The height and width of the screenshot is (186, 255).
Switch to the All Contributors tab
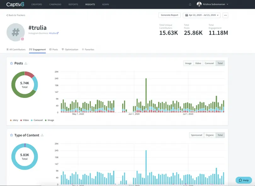click(x=16, y=49)
